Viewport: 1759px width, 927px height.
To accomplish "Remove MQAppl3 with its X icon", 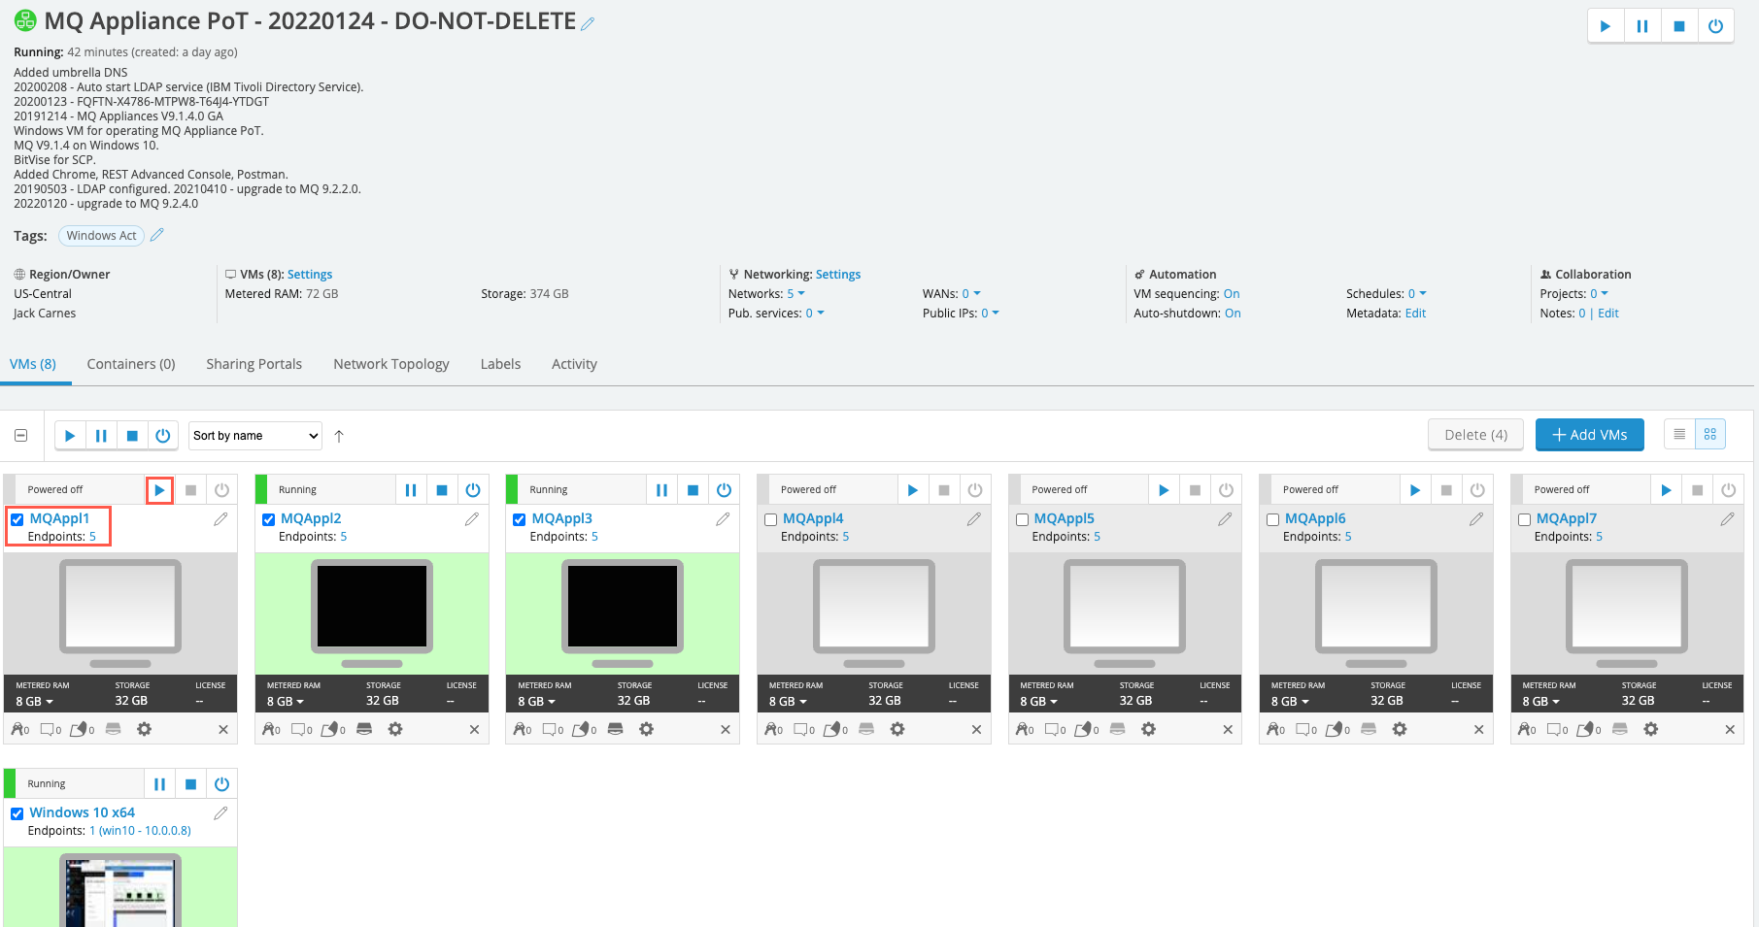I will pyautogui.click(x=726, y=730).
